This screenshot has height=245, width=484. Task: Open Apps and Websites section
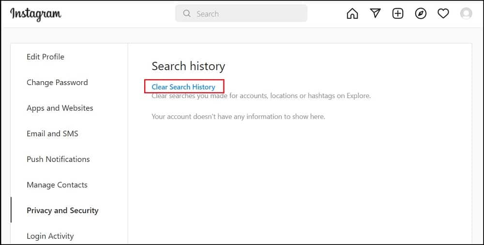pyautogui.click(x=60, y=108)
